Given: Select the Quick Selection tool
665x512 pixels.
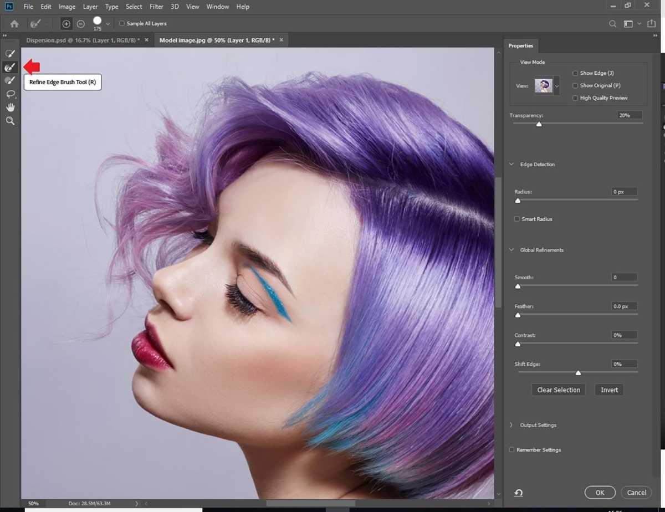Looking at the screenshot, I should click(10, 53).
